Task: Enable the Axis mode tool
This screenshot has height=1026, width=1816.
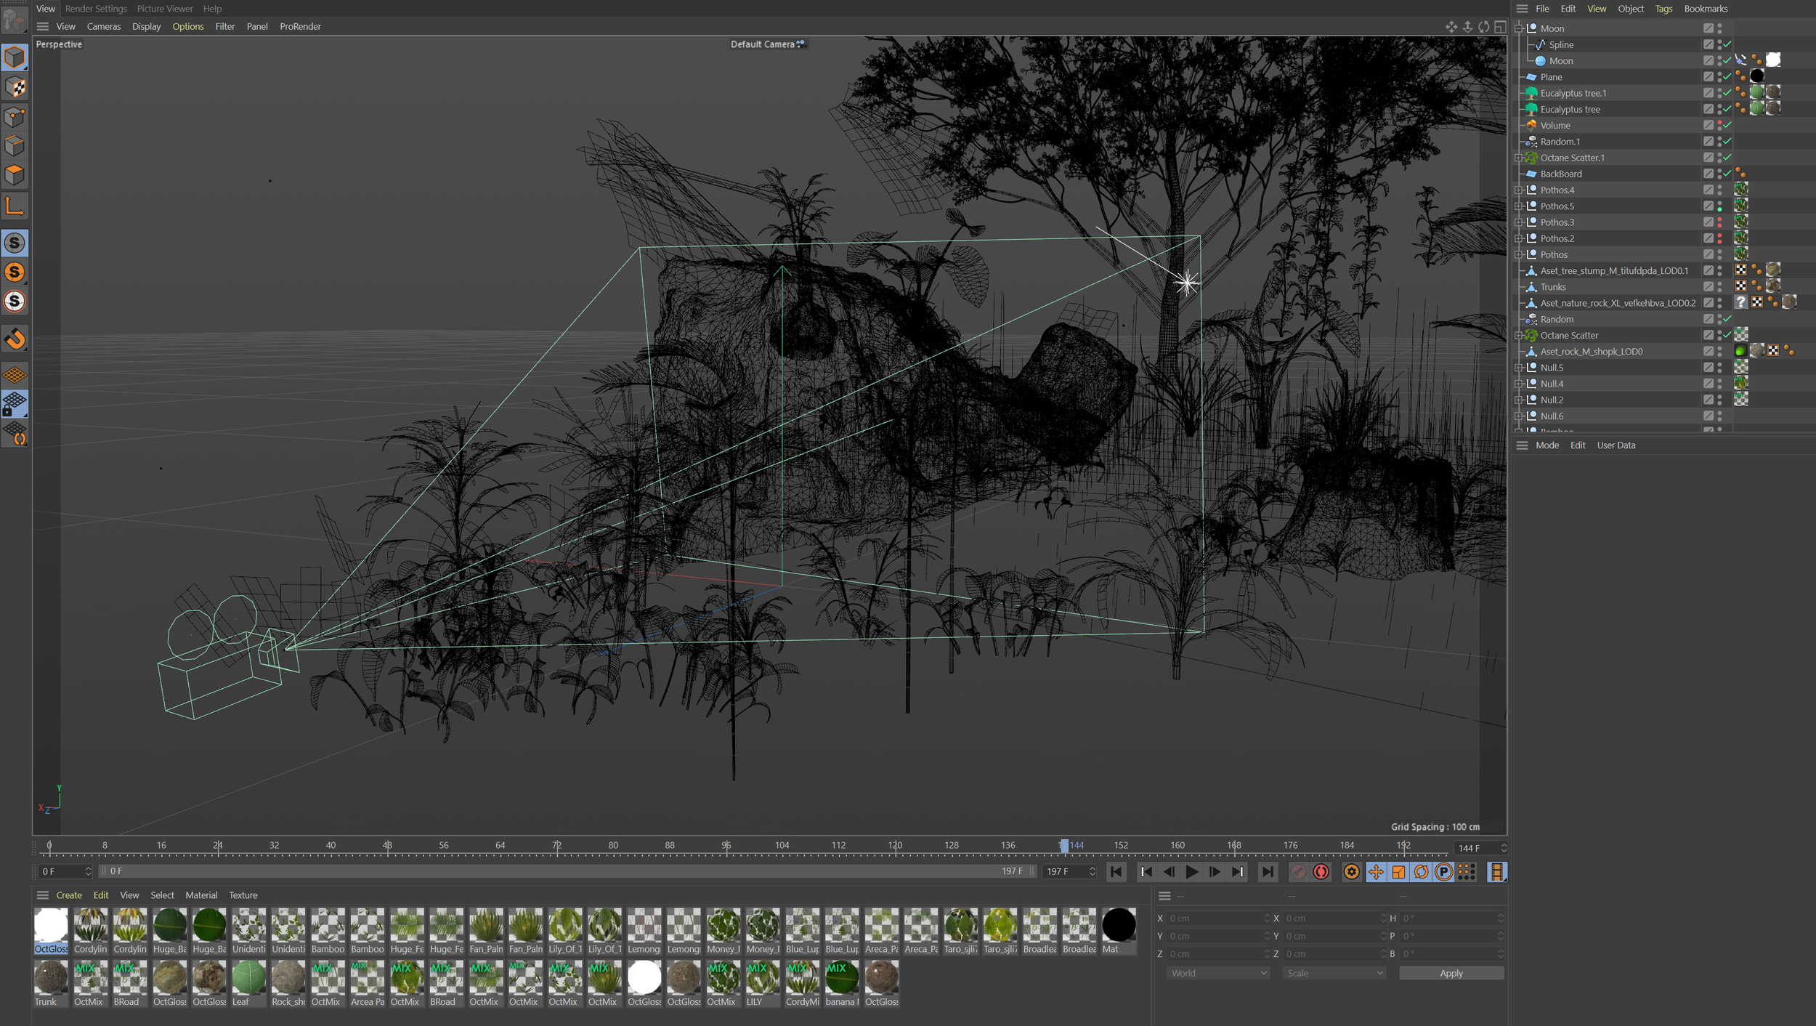Action: [15, 206]
